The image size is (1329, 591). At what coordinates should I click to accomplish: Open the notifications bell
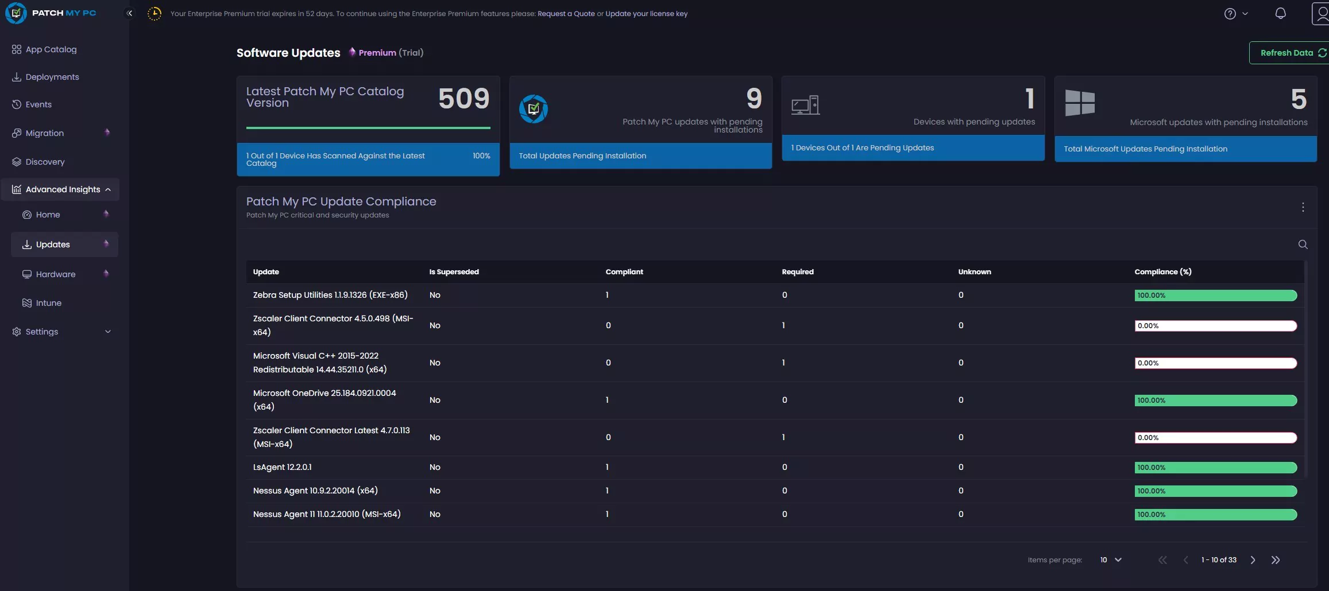(1280, 13)
